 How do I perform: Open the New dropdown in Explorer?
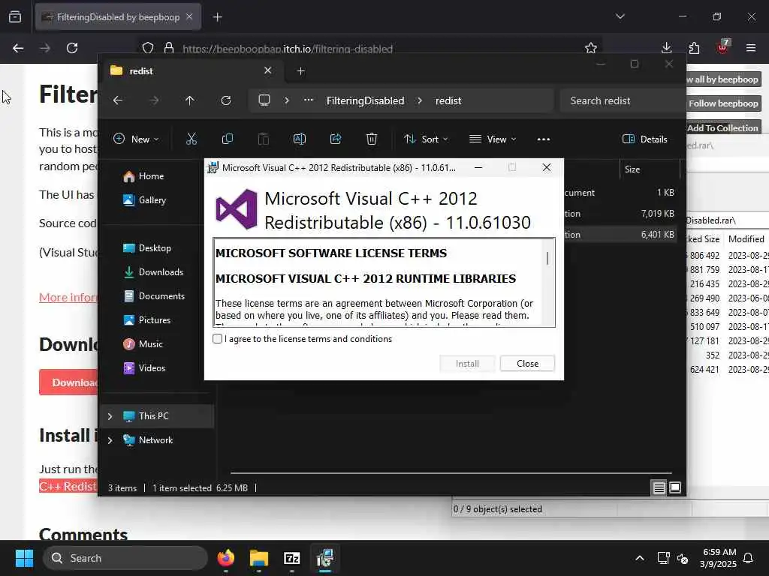point(137,139)
